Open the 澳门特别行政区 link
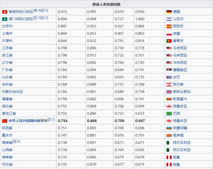The width and height of the screenshot is (213, 169). [21, 19]
